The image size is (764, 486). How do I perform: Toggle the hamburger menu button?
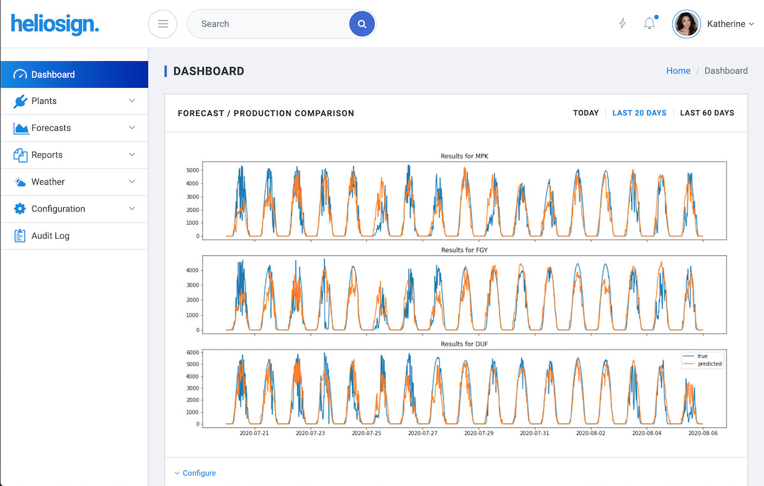tap(163, 24)
